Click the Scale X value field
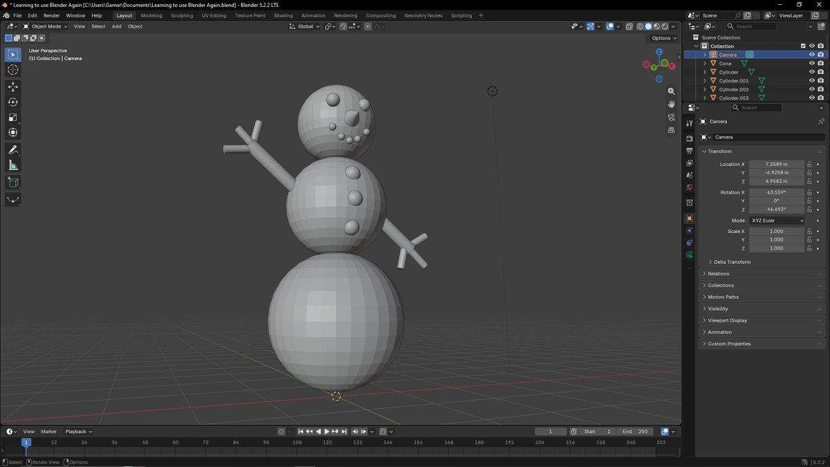 (777, 231)
